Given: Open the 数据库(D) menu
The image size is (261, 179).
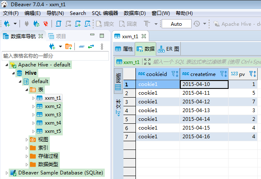Looking at the screenshot, I should pos(135,13).
